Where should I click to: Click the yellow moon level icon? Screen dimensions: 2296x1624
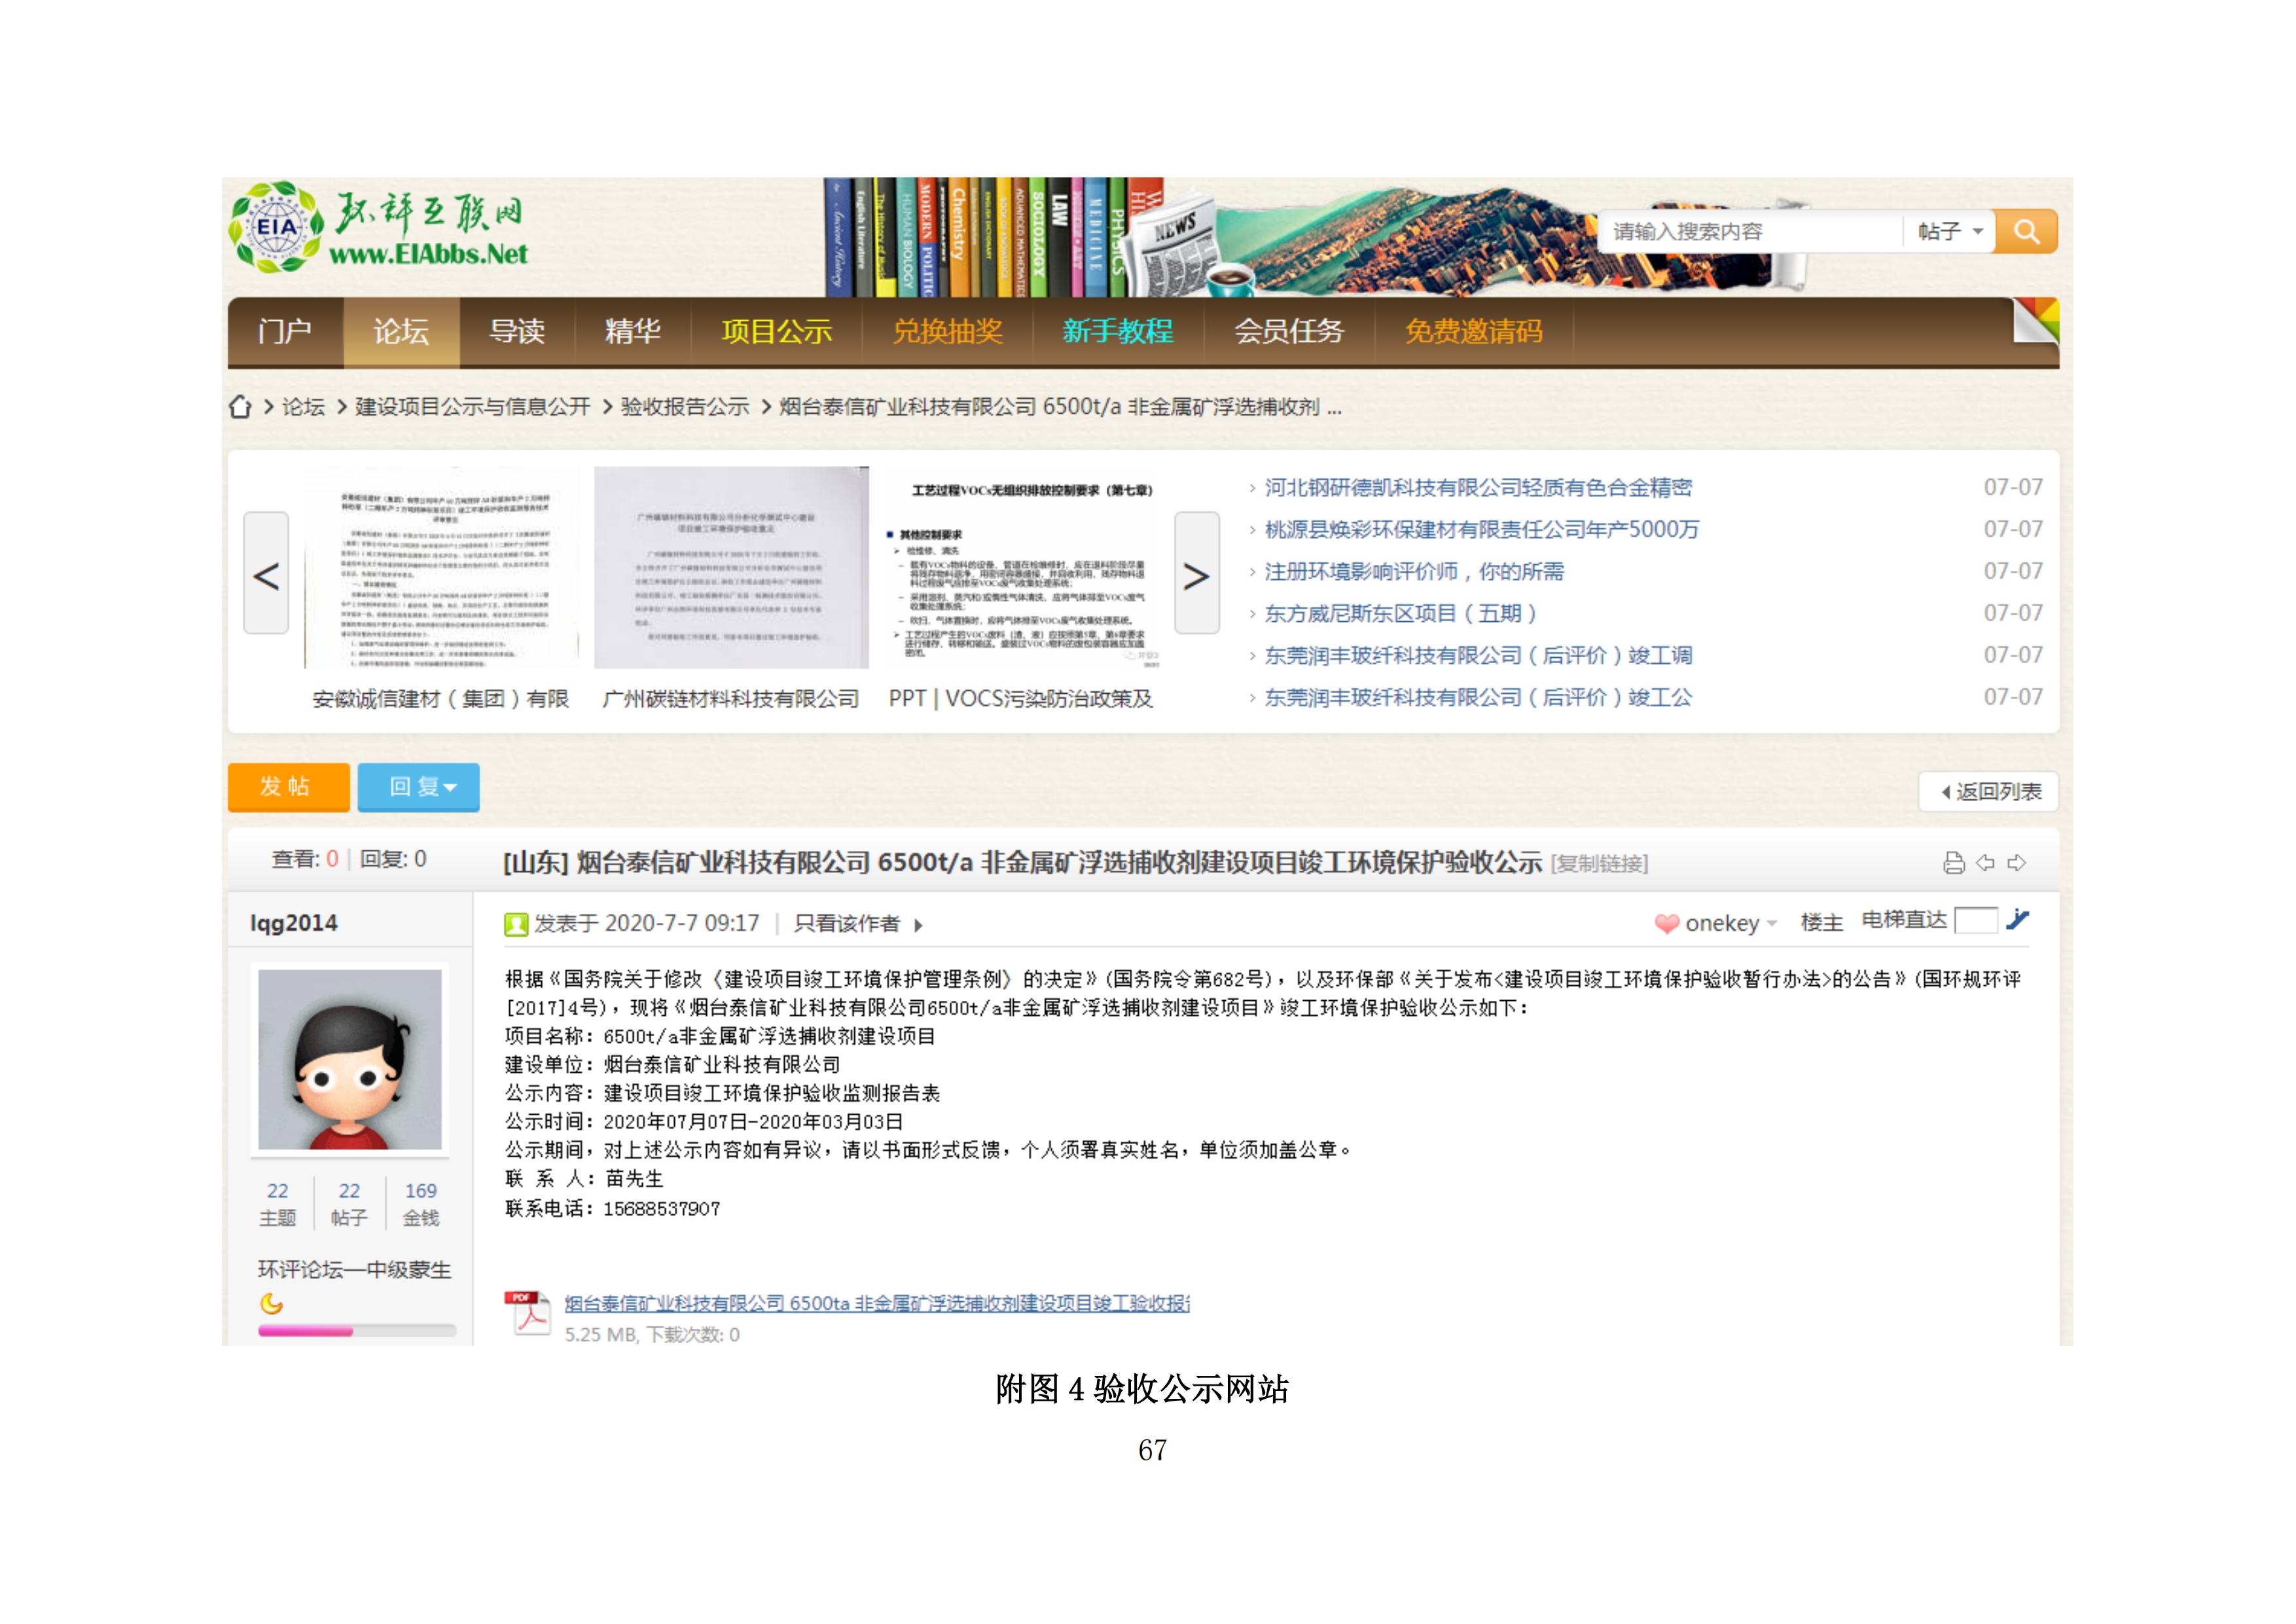[x=271, y=1303]
